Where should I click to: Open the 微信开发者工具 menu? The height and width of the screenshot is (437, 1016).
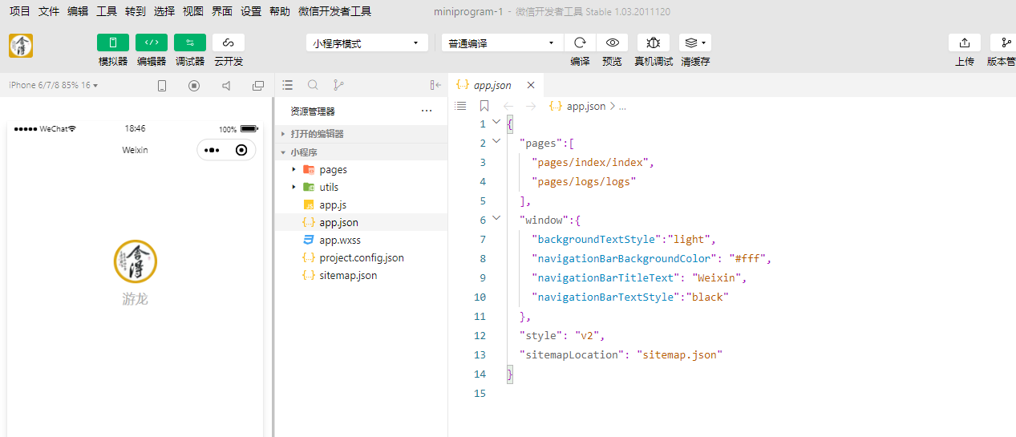point(334,11)
